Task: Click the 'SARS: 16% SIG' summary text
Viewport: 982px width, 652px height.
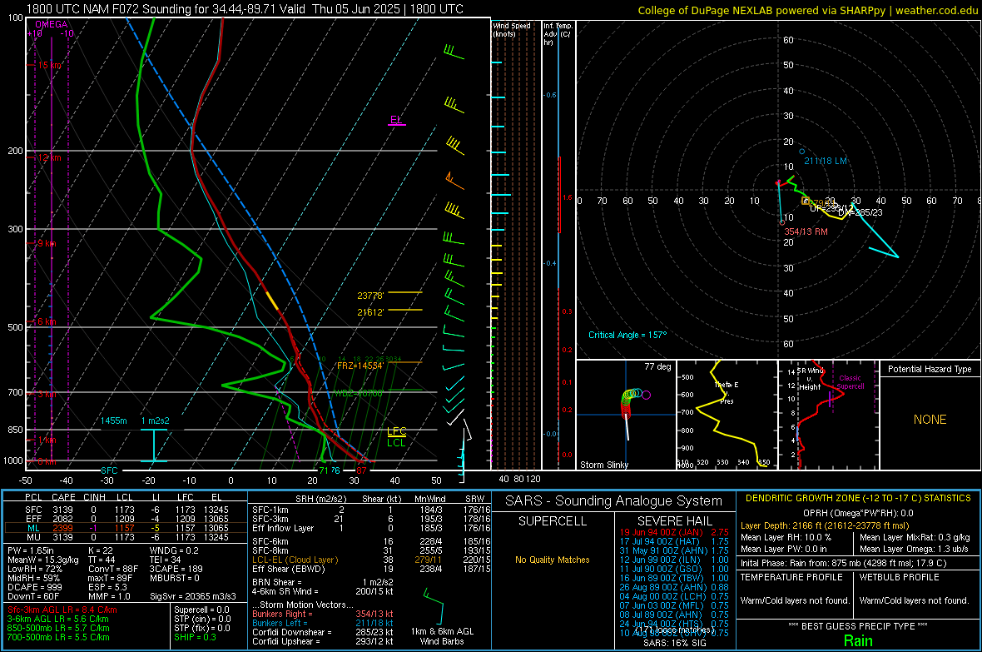Action: click(674, 643)
